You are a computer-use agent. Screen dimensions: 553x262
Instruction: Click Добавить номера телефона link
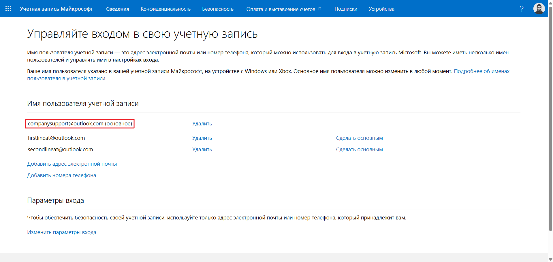tap(61, 175)
